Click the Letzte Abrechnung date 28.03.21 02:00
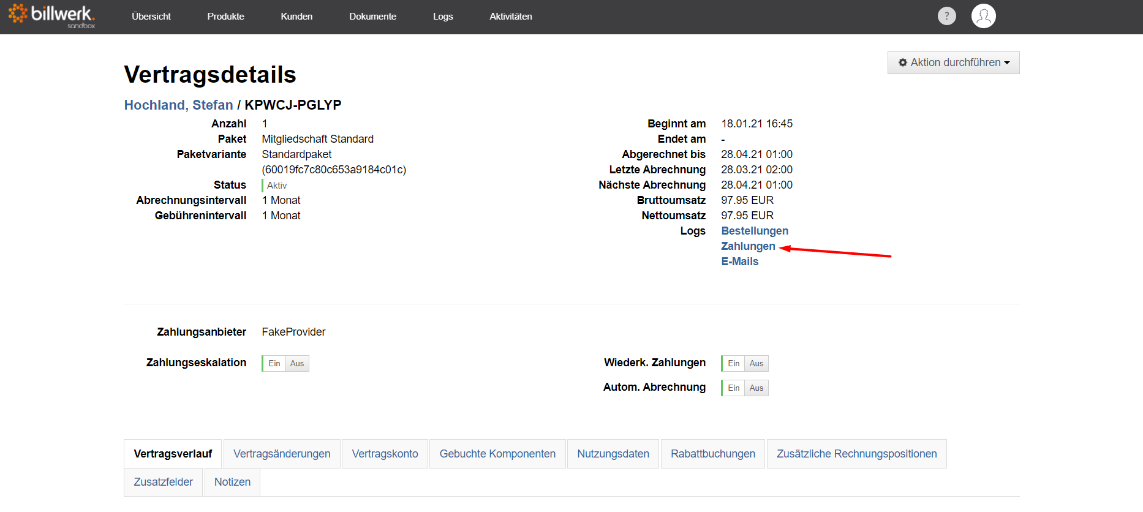 756,170
